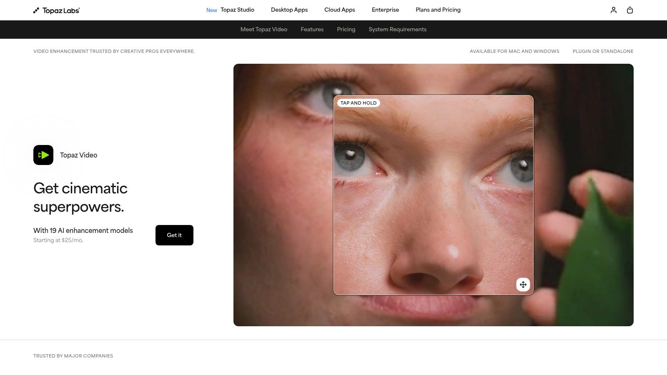Click 'PLUGIN OR STANDALONE' text
Viewport: 667px width, 375px height.
click(603, 51)
